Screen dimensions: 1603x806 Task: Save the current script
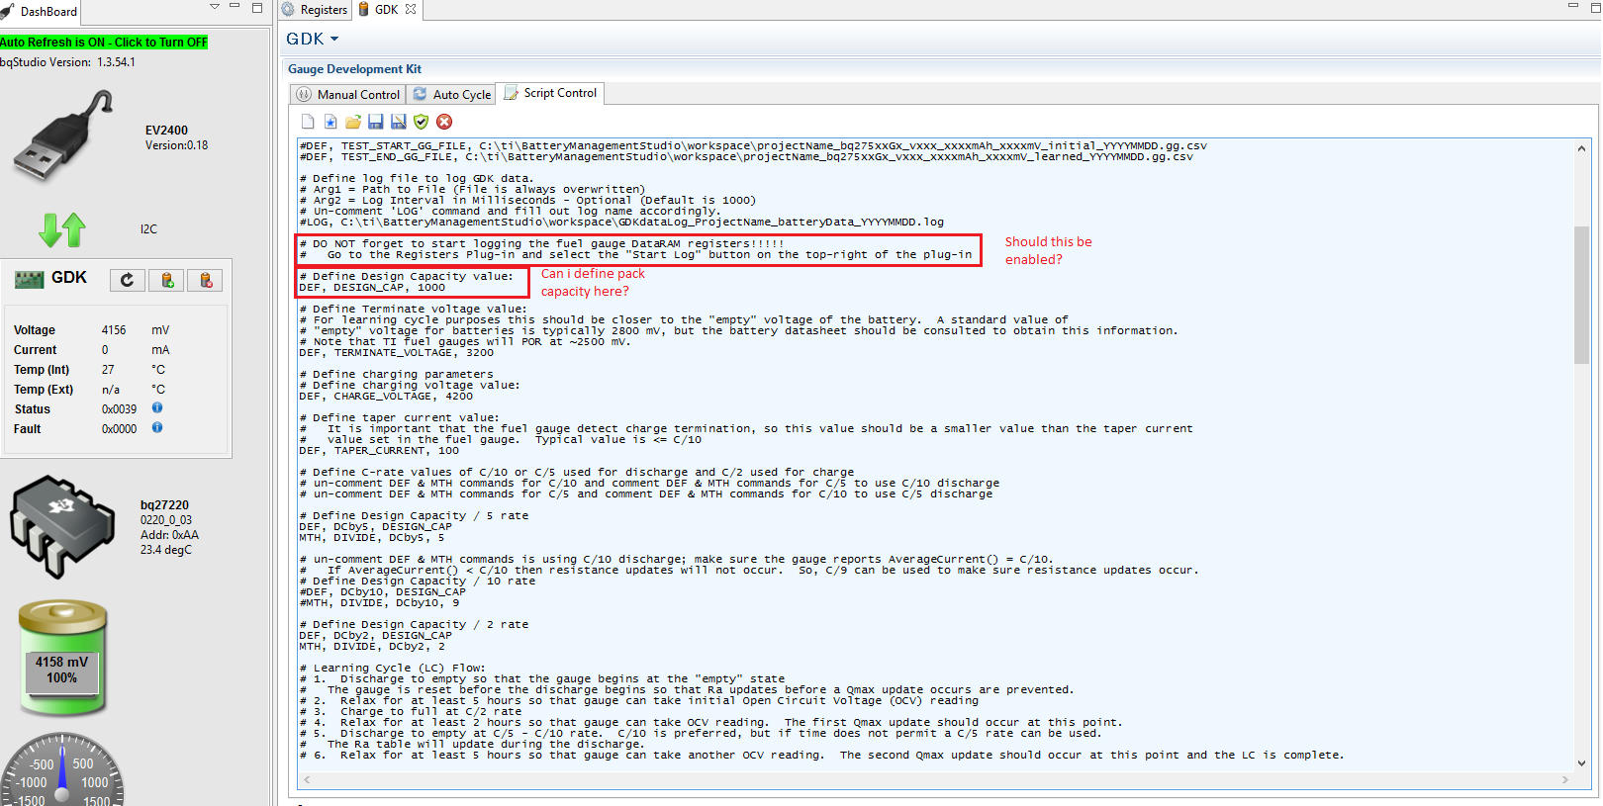tap(376, 122)
